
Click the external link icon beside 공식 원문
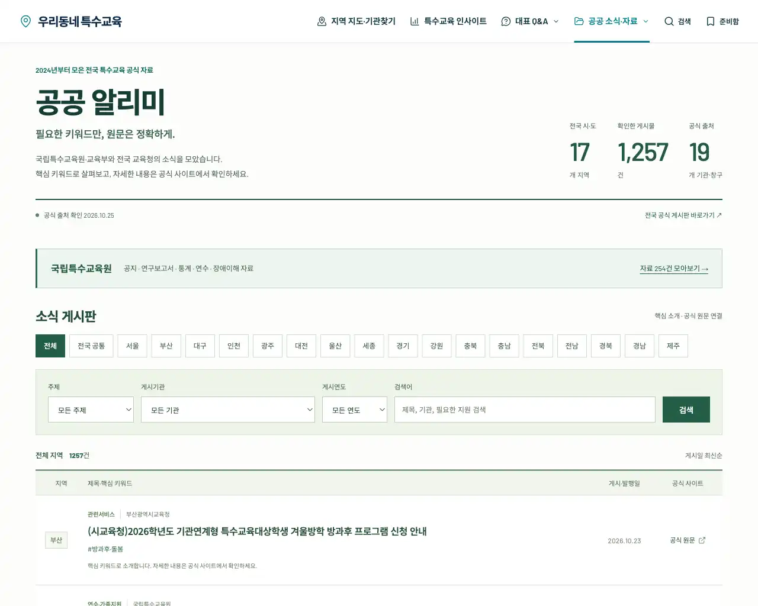pyautogui.click(x=702, y=540)
